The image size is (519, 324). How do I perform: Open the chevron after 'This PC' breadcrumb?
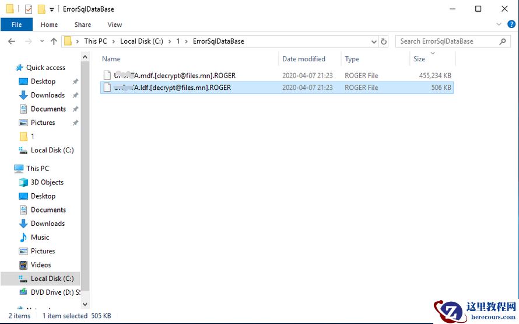(x=114, y=41)
